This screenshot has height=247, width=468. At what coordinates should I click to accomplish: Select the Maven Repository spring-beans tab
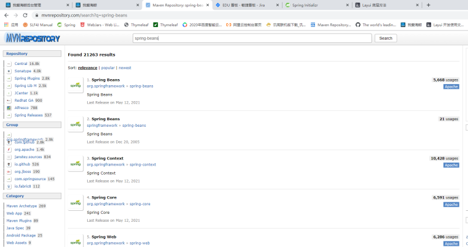(177, 5)
